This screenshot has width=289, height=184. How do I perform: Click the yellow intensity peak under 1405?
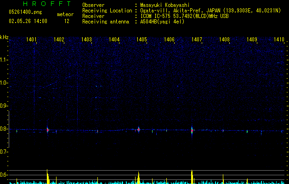[x=138, y=178]
